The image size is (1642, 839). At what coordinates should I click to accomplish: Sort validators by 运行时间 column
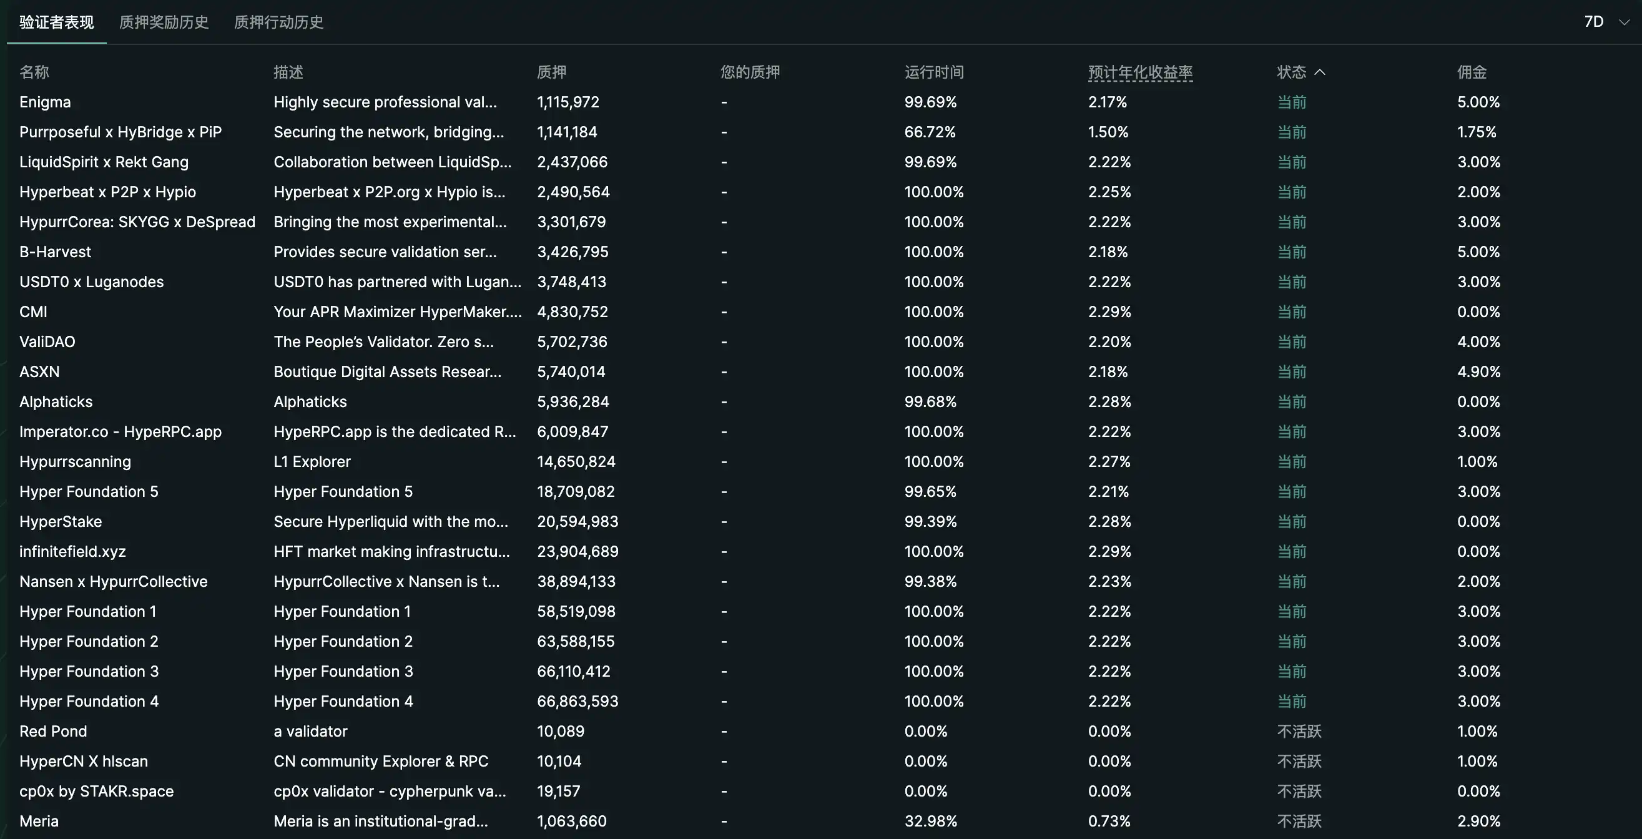[935, 72]
